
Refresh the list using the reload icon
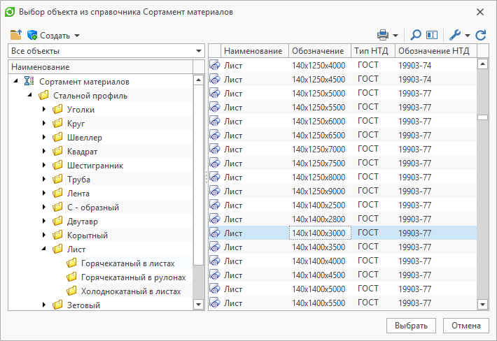(x=481, y=35)
